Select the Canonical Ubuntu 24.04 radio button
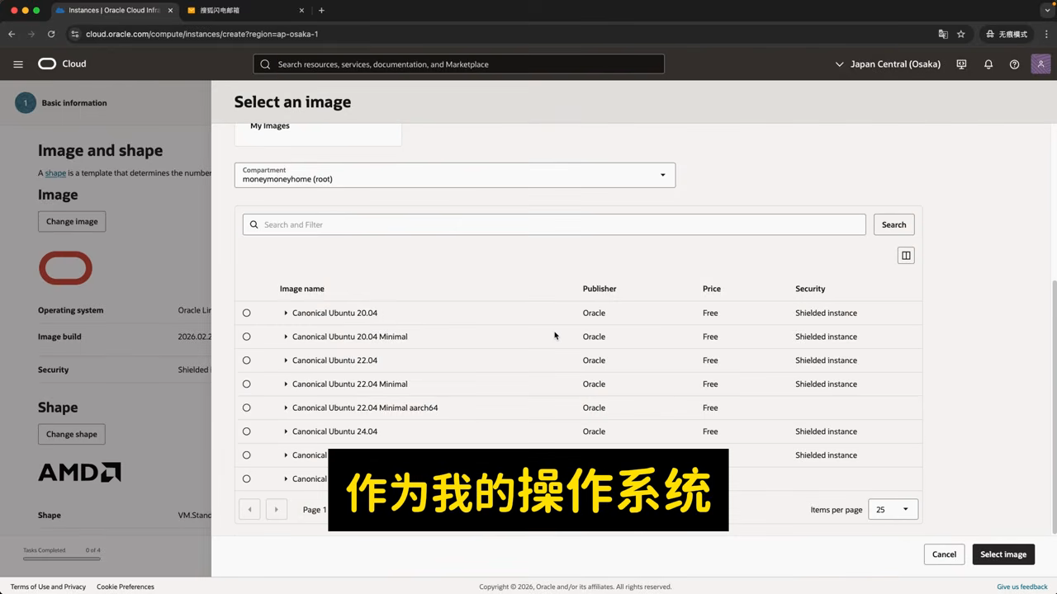This screenshot has width=1057, height=594. (x=246, y=431)
